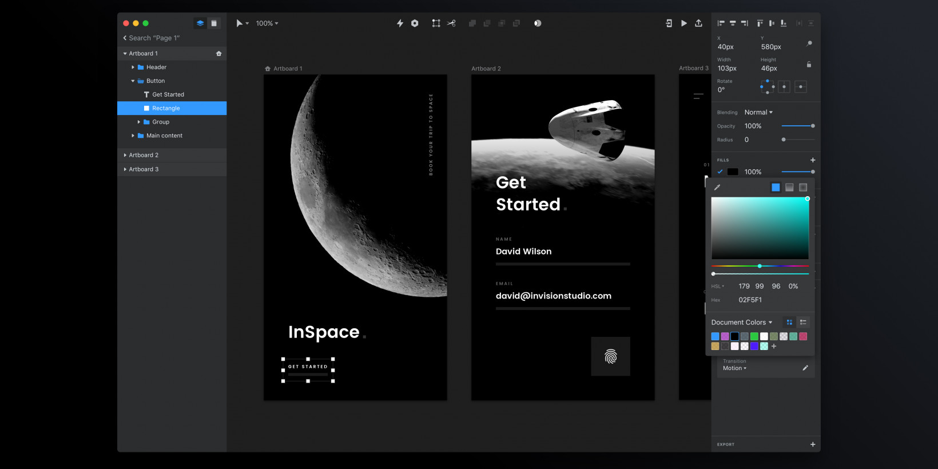The width and height of the screenshot is (938, 469).
Task: Click the Hex value field
Action: pyautogui.click(x=750, y=300)
